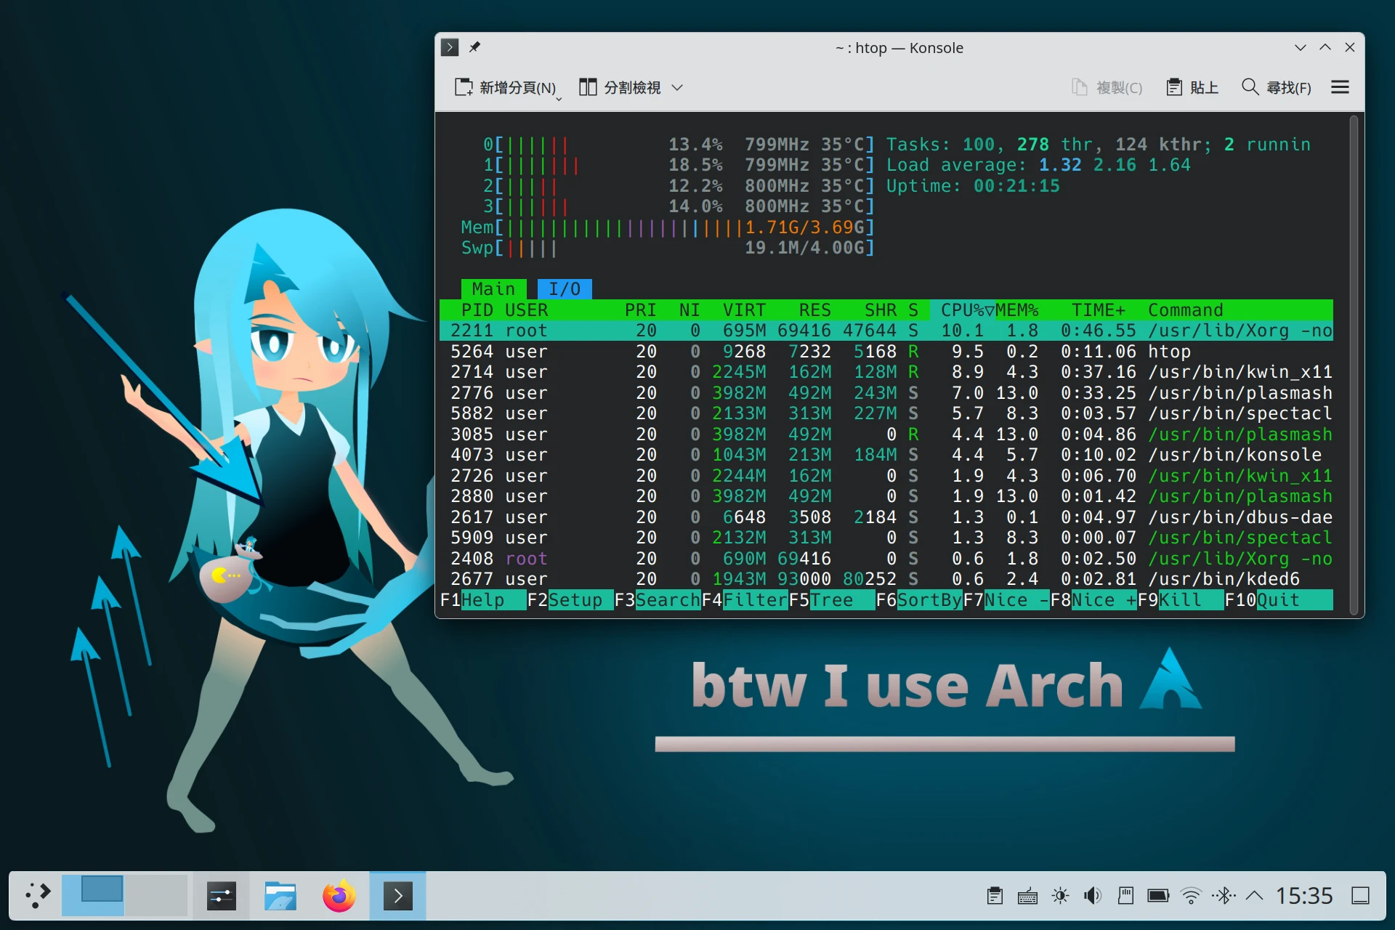Switch to the I/O tab in htop
The width and height of the screenshot is (1395, 930).
click(565, 289)
